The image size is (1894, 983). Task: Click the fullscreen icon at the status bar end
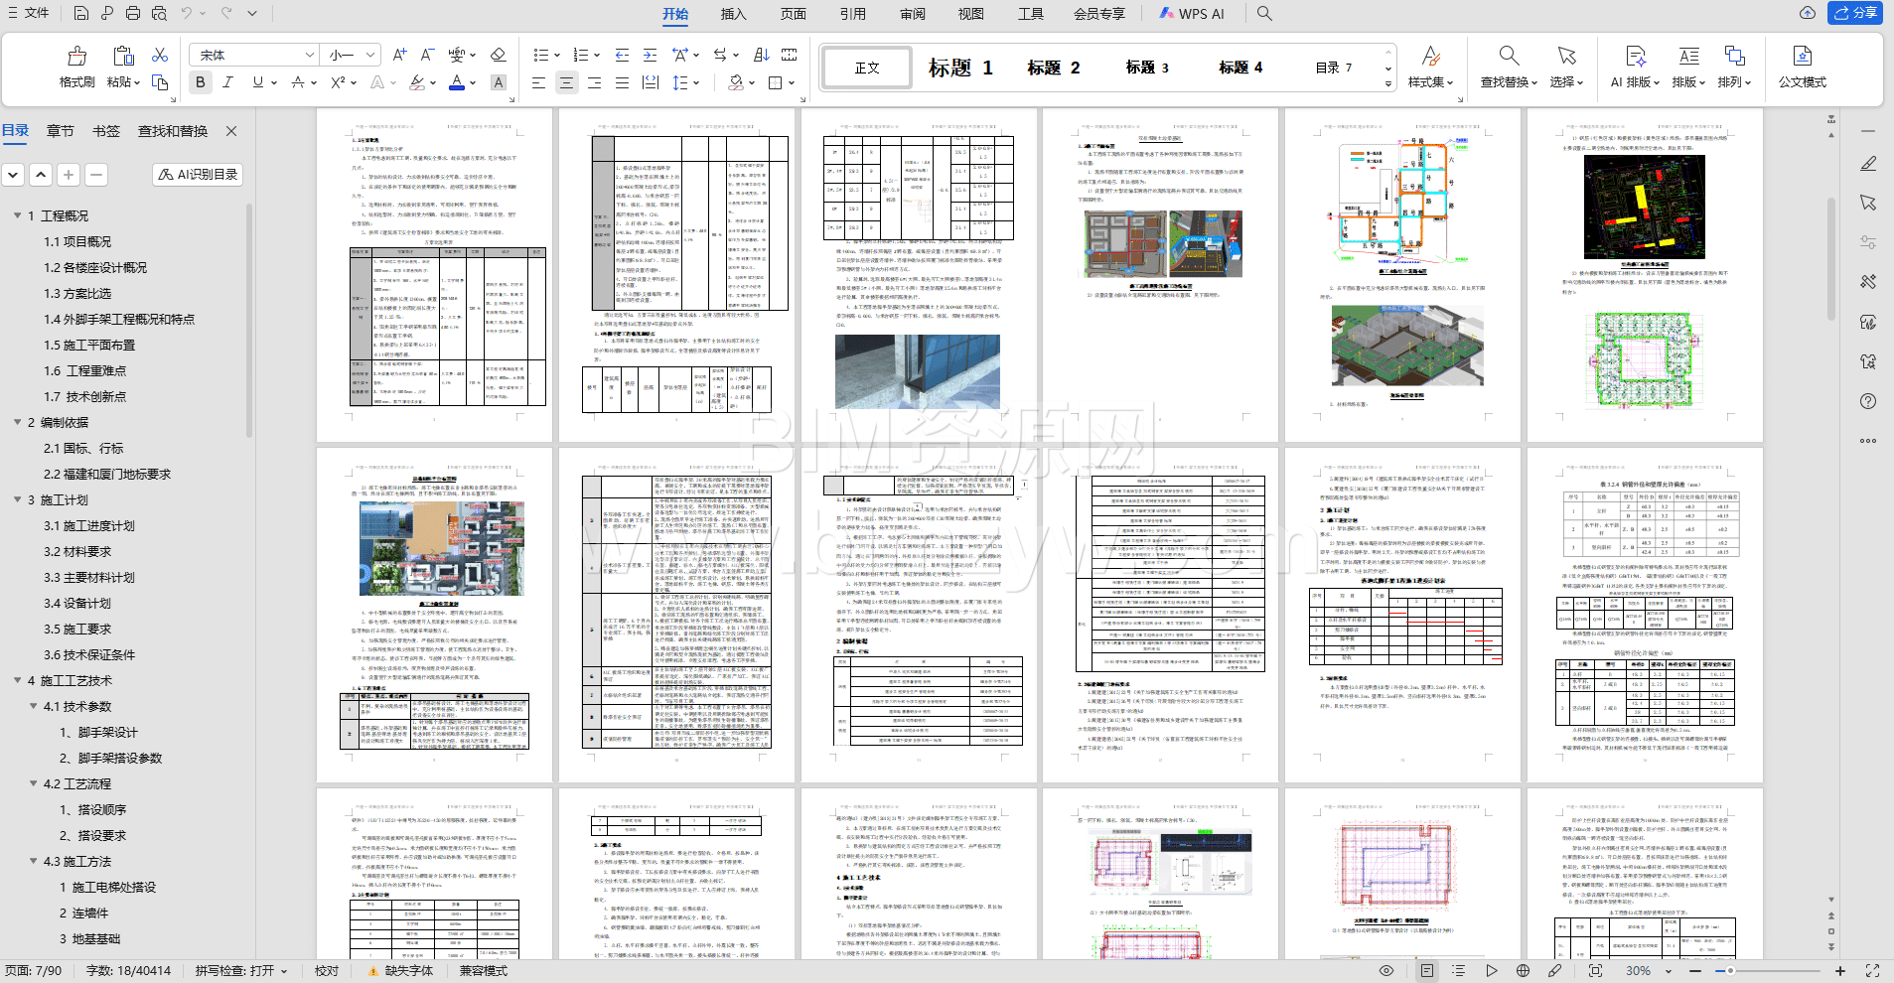[1872, 970]
